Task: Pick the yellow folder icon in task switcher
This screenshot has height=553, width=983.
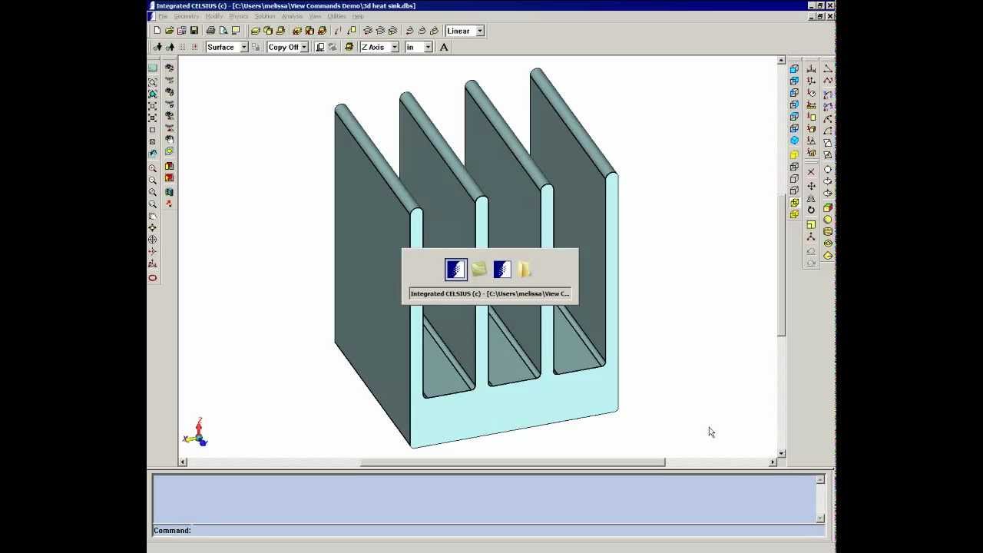Action: pyautogui.click(x=525, y=270)
